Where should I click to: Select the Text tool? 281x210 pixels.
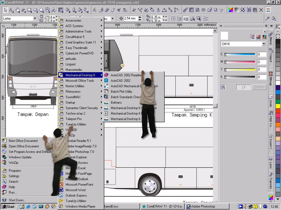point(54,10)
